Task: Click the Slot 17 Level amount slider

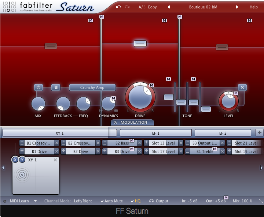Action: pos(164,151)
